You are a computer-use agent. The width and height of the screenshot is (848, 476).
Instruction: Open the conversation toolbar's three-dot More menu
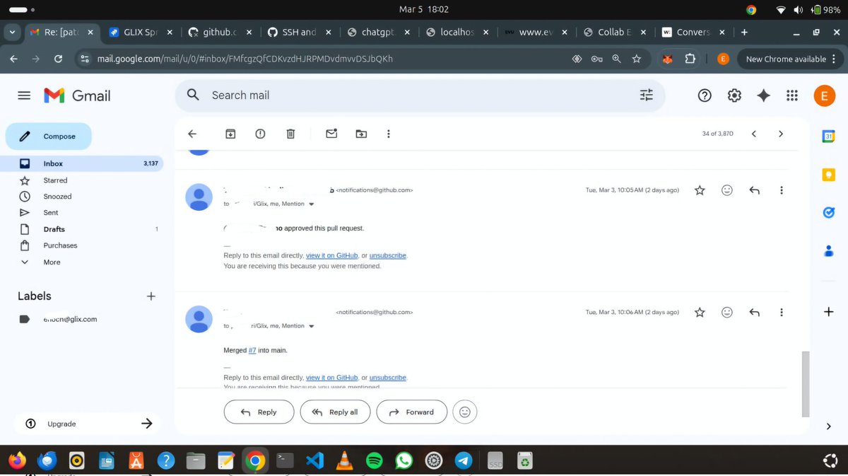coord(388,134)
